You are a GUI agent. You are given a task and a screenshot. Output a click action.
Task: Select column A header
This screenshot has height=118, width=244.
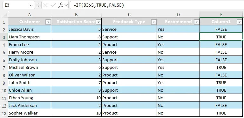pos(30,15)
